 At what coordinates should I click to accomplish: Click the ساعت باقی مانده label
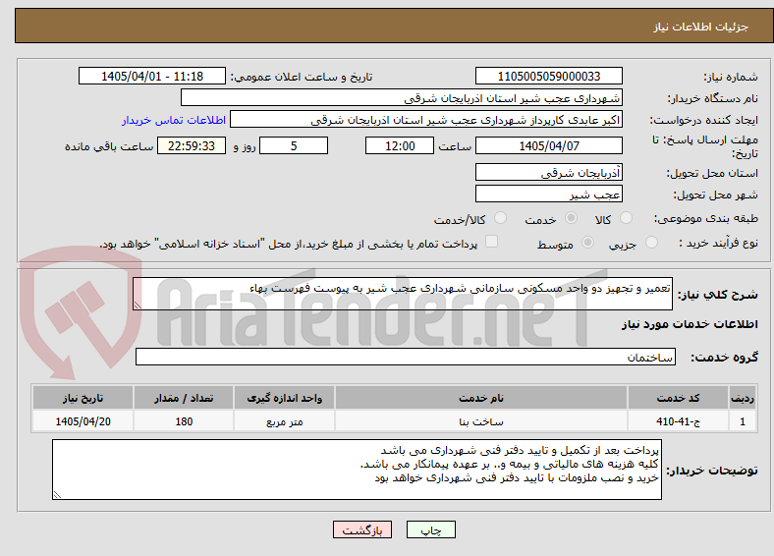pos(109,146)
